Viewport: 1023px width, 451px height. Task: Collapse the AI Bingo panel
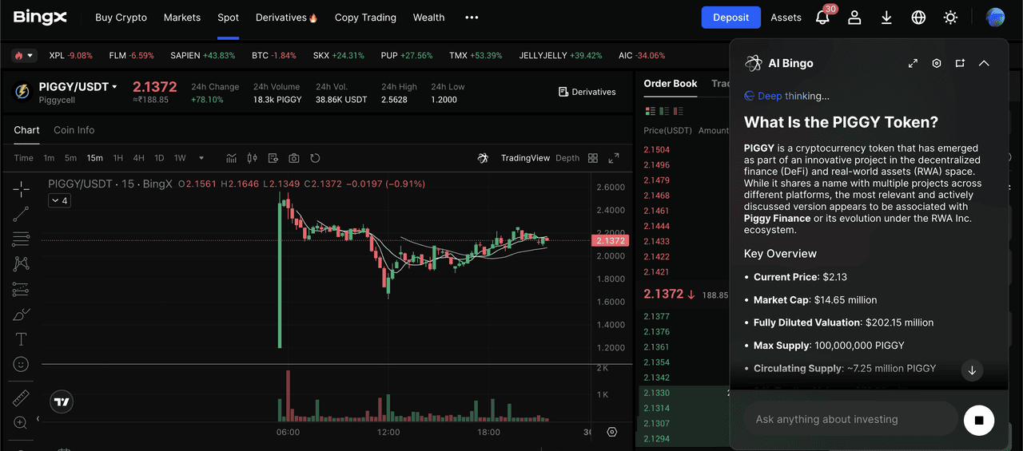pyautogui.click(x=984, y=63)
